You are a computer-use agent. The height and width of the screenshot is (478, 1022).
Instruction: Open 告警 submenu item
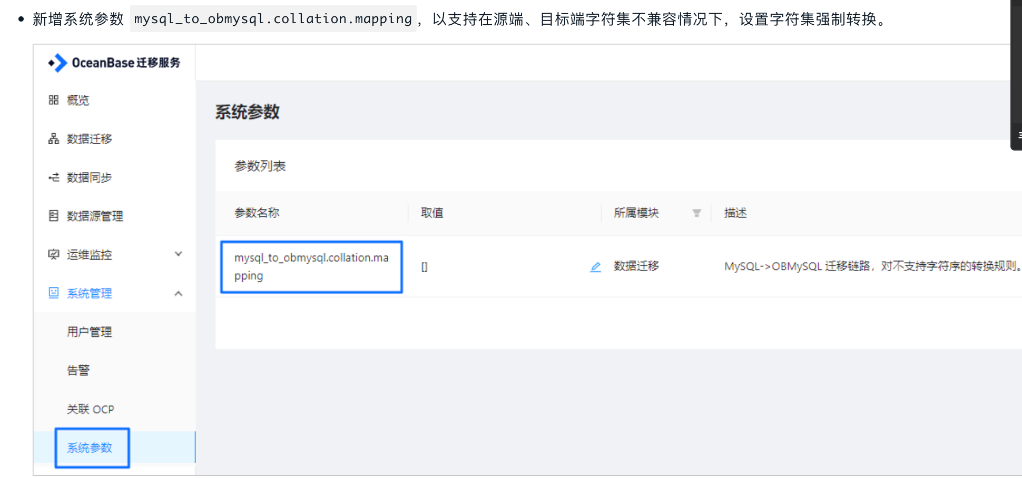78,371
